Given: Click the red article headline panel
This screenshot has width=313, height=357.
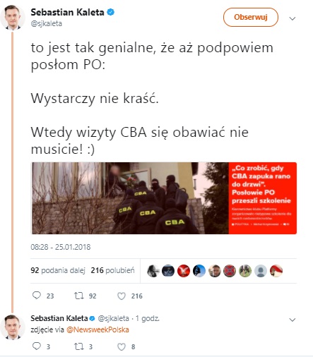Looking at the screenshot, I should click(x=263, y=198).
